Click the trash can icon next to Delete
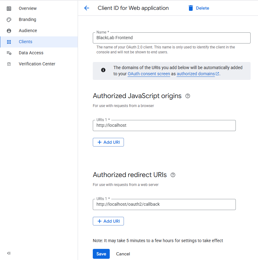 [x=191, y=8]
